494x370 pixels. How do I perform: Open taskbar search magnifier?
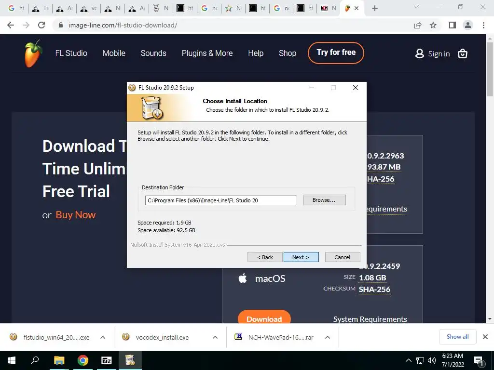coord(35,360)
